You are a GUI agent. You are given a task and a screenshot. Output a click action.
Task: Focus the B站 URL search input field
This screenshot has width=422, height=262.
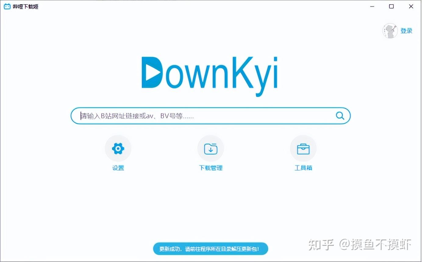pos(210,116)
